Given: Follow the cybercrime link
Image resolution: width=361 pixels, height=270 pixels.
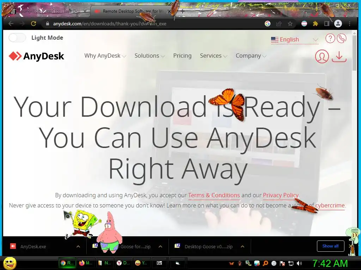Looking at the screenshot, I should pos(330,205).
